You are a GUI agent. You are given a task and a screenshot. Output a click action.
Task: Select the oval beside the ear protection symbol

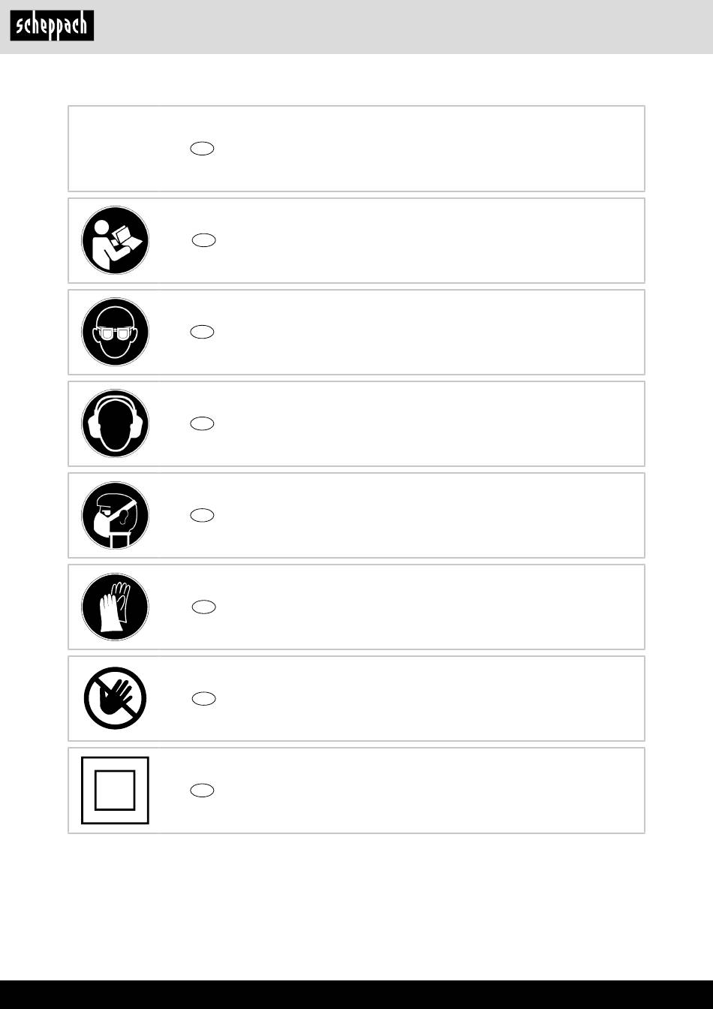tap(203, 423)
